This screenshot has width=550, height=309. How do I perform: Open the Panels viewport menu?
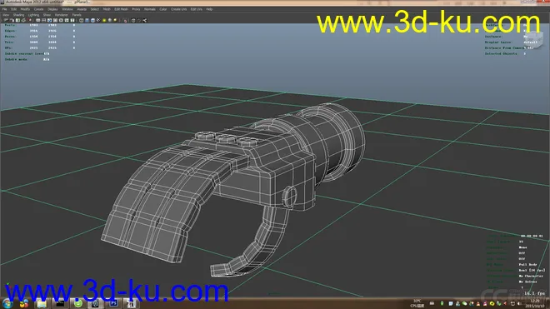(77, 15)
